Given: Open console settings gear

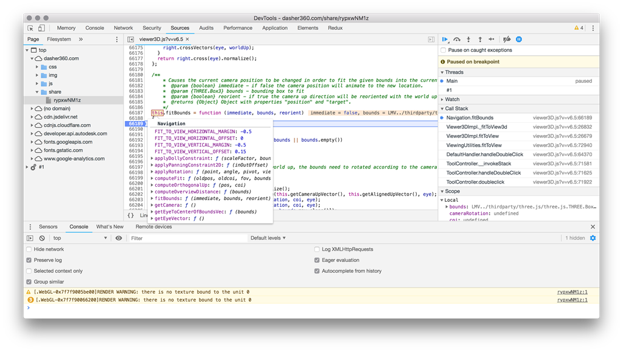Looking at the screenshot, I should [593, 238].
